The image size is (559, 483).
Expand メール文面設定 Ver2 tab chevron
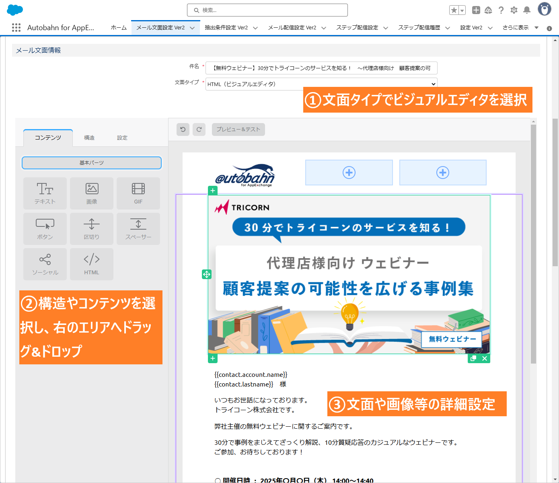[192, 28]
